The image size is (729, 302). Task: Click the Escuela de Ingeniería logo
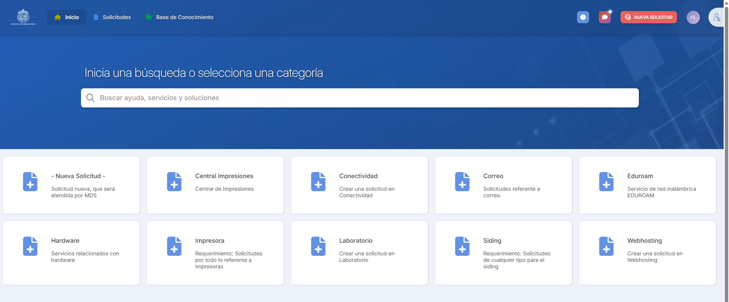pos(23,17)
